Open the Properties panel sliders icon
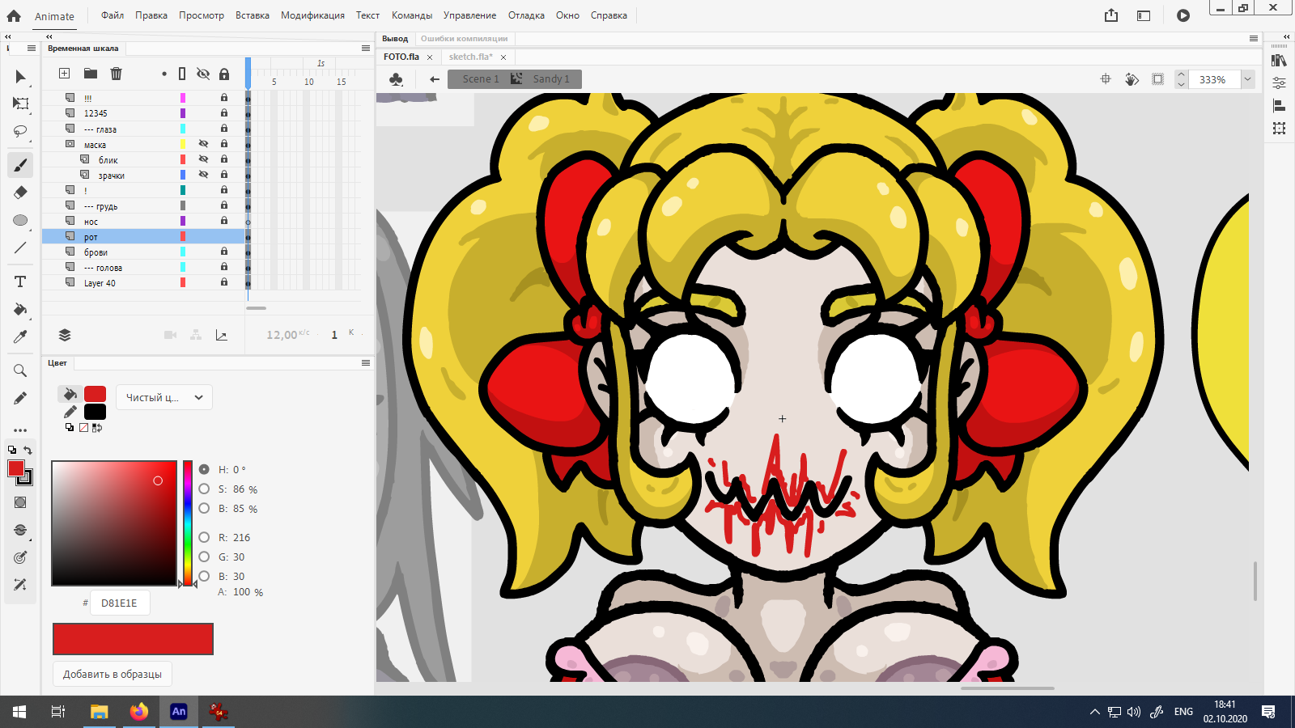 (1279, 83)
